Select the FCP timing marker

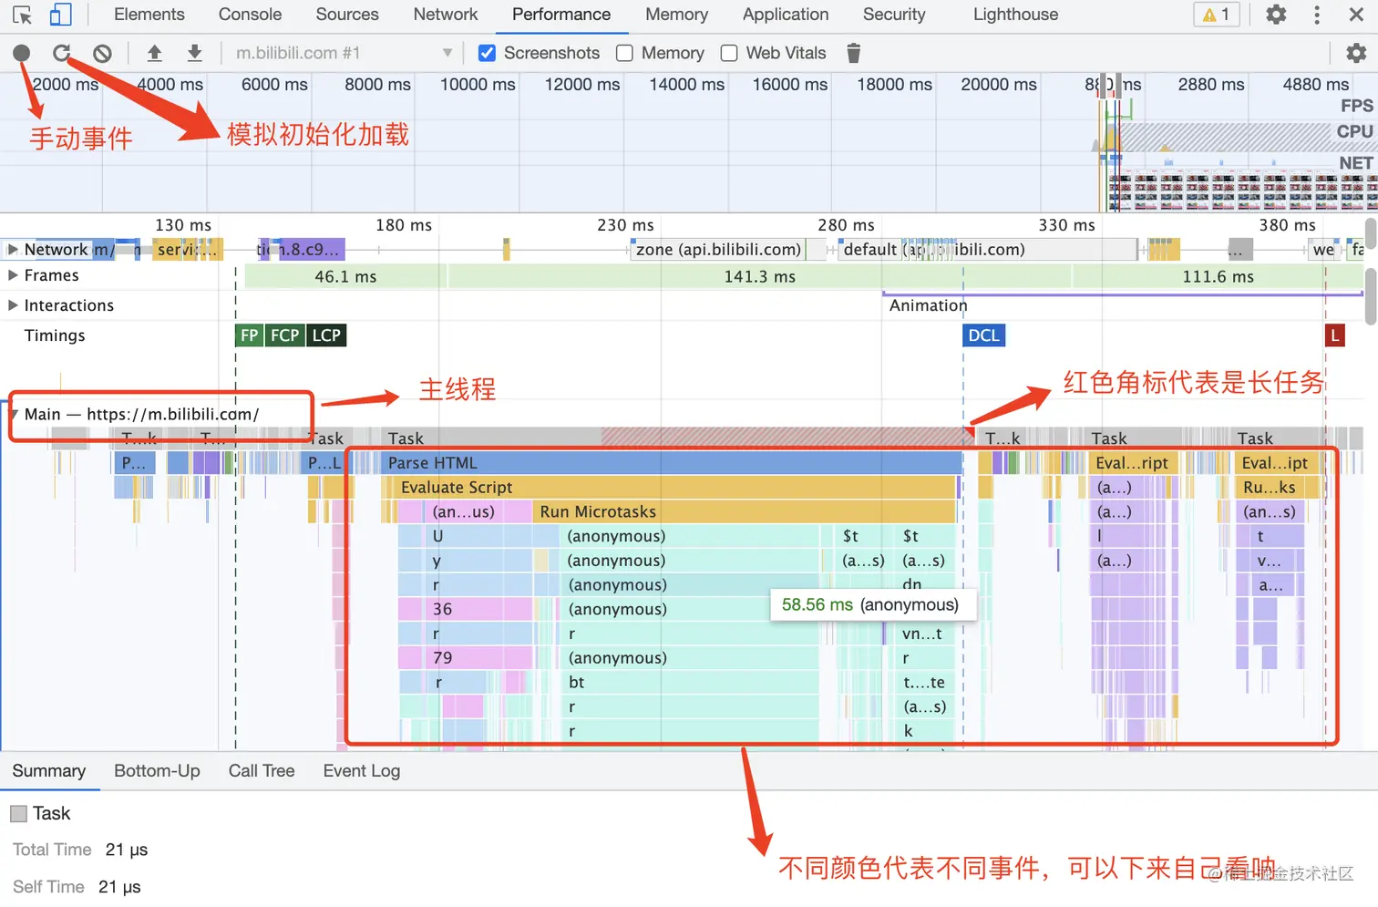click(284, 335)
